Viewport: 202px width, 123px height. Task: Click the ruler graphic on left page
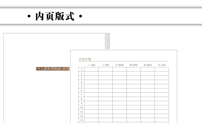click(107, 41)
